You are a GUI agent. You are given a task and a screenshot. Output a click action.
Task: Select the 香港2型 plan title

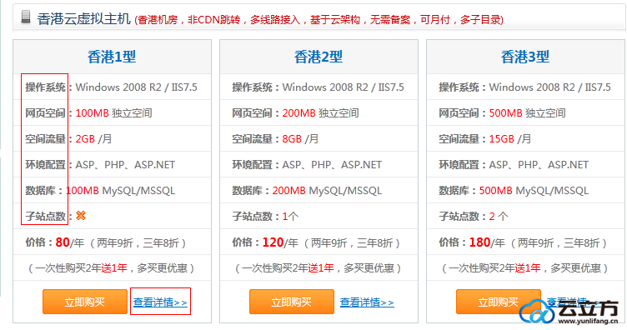point(319,57)
